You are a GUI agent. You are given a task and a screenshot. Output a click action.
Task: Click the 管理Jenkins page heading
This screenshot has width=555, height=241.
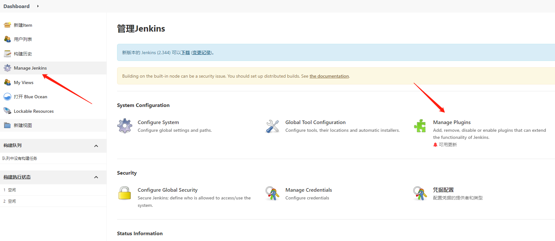tap(141, 29)
